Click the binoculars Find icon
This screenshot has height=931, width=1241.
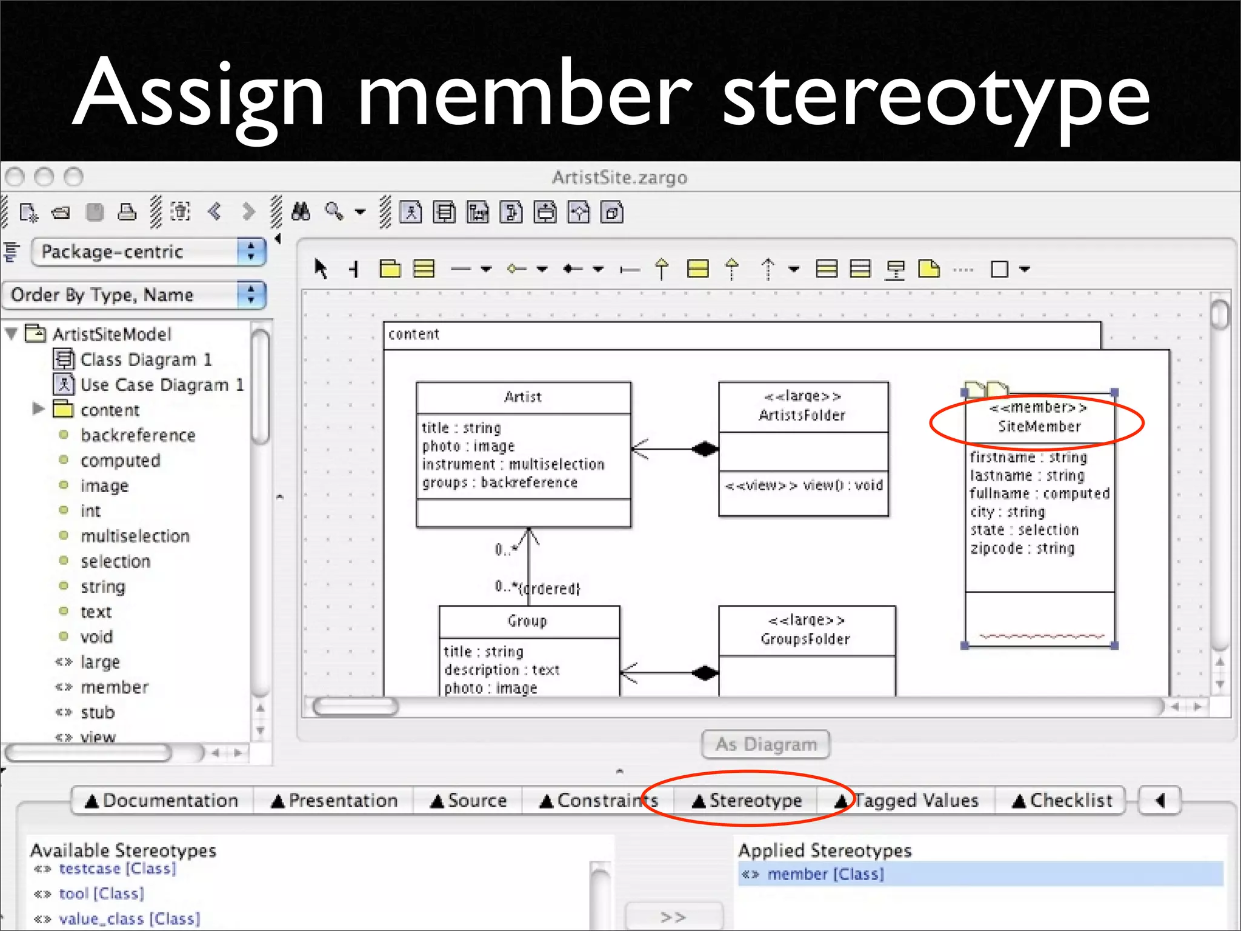click(301, 212)
